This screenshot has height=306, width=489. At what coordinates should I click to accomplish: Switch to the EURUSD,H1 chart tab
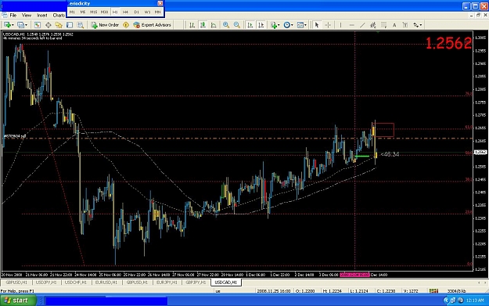(x=106, y=283)
